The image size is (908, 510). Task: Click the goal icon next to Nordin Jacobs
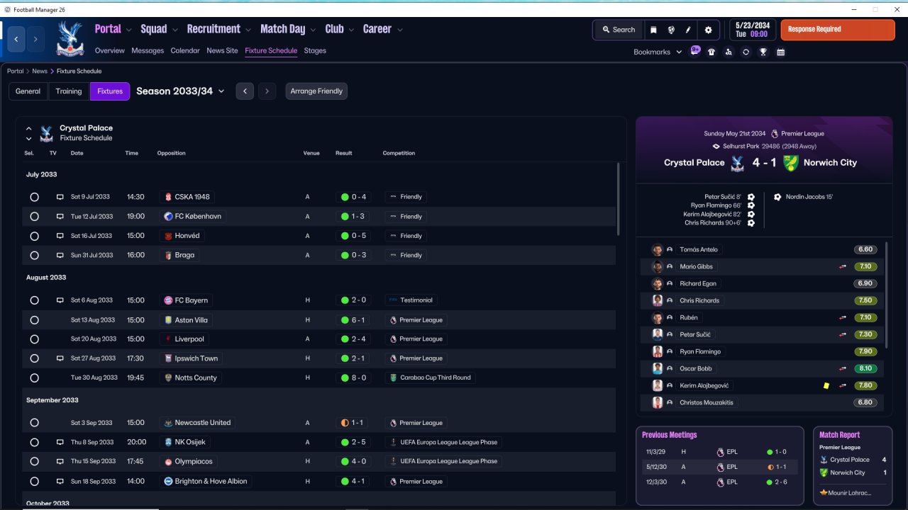[x=777, y=197]
